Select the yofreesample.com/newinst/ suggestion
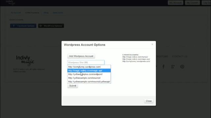Viewport: 211px width, 118px height. coord(89,78)
